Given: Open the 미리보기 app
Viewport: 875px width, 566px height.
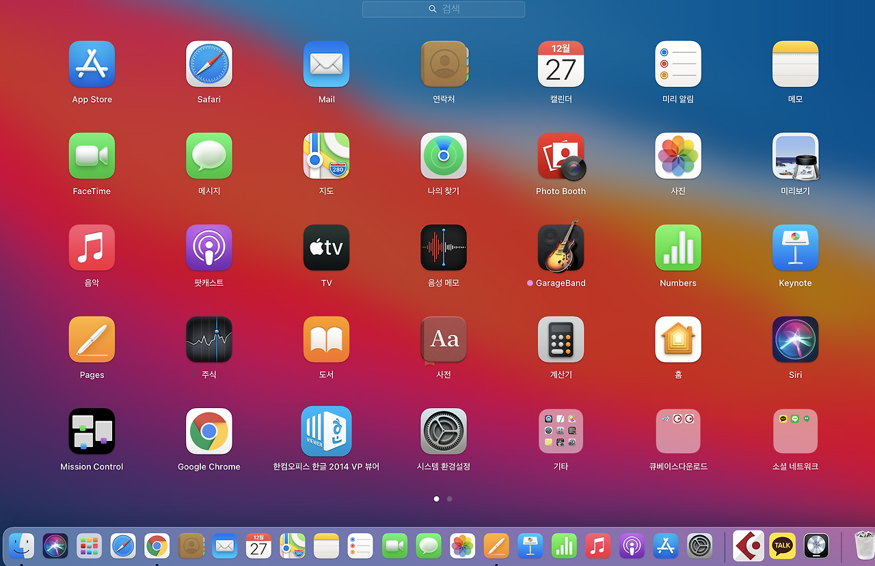Looking at the screenshot, I should 796,156.
